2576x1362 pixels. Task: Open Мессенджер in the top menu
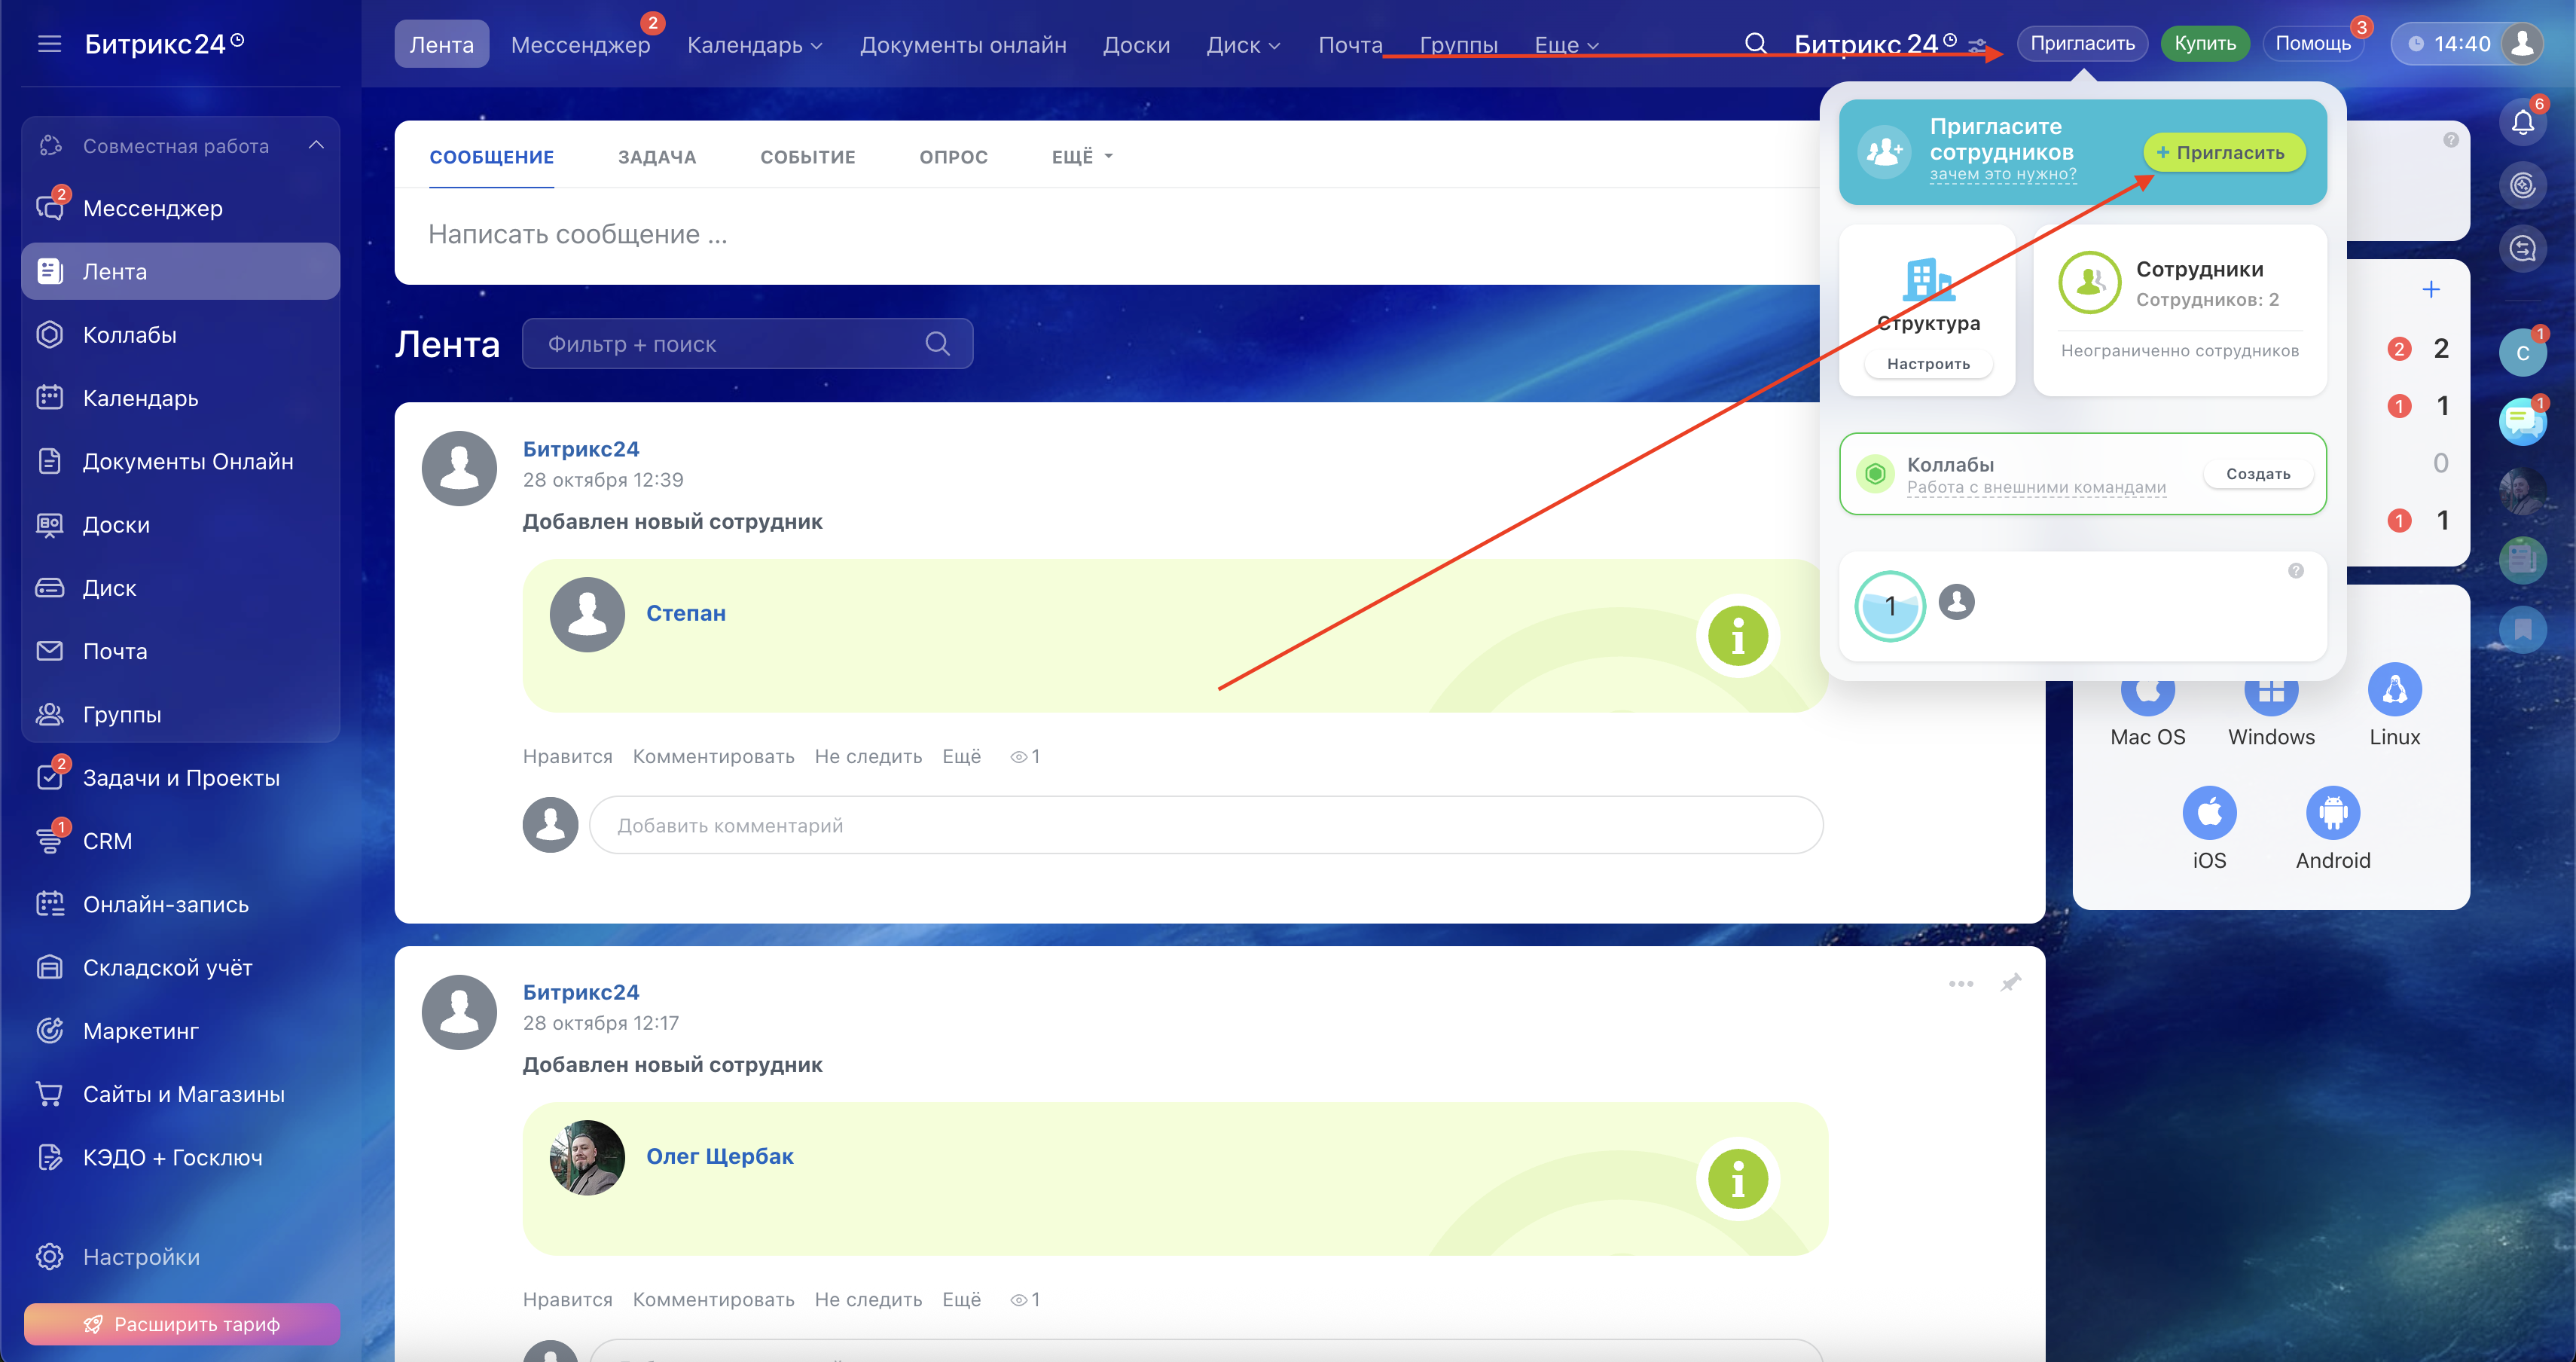coord(580,45)
